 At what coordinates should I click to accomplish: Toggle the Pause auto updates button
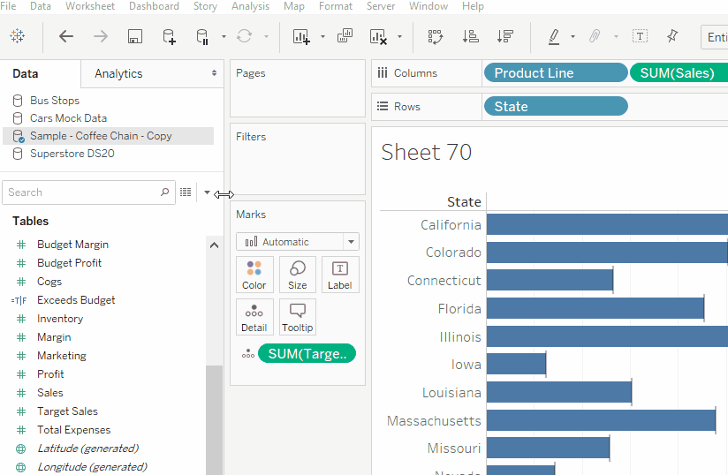coord(202,36)
